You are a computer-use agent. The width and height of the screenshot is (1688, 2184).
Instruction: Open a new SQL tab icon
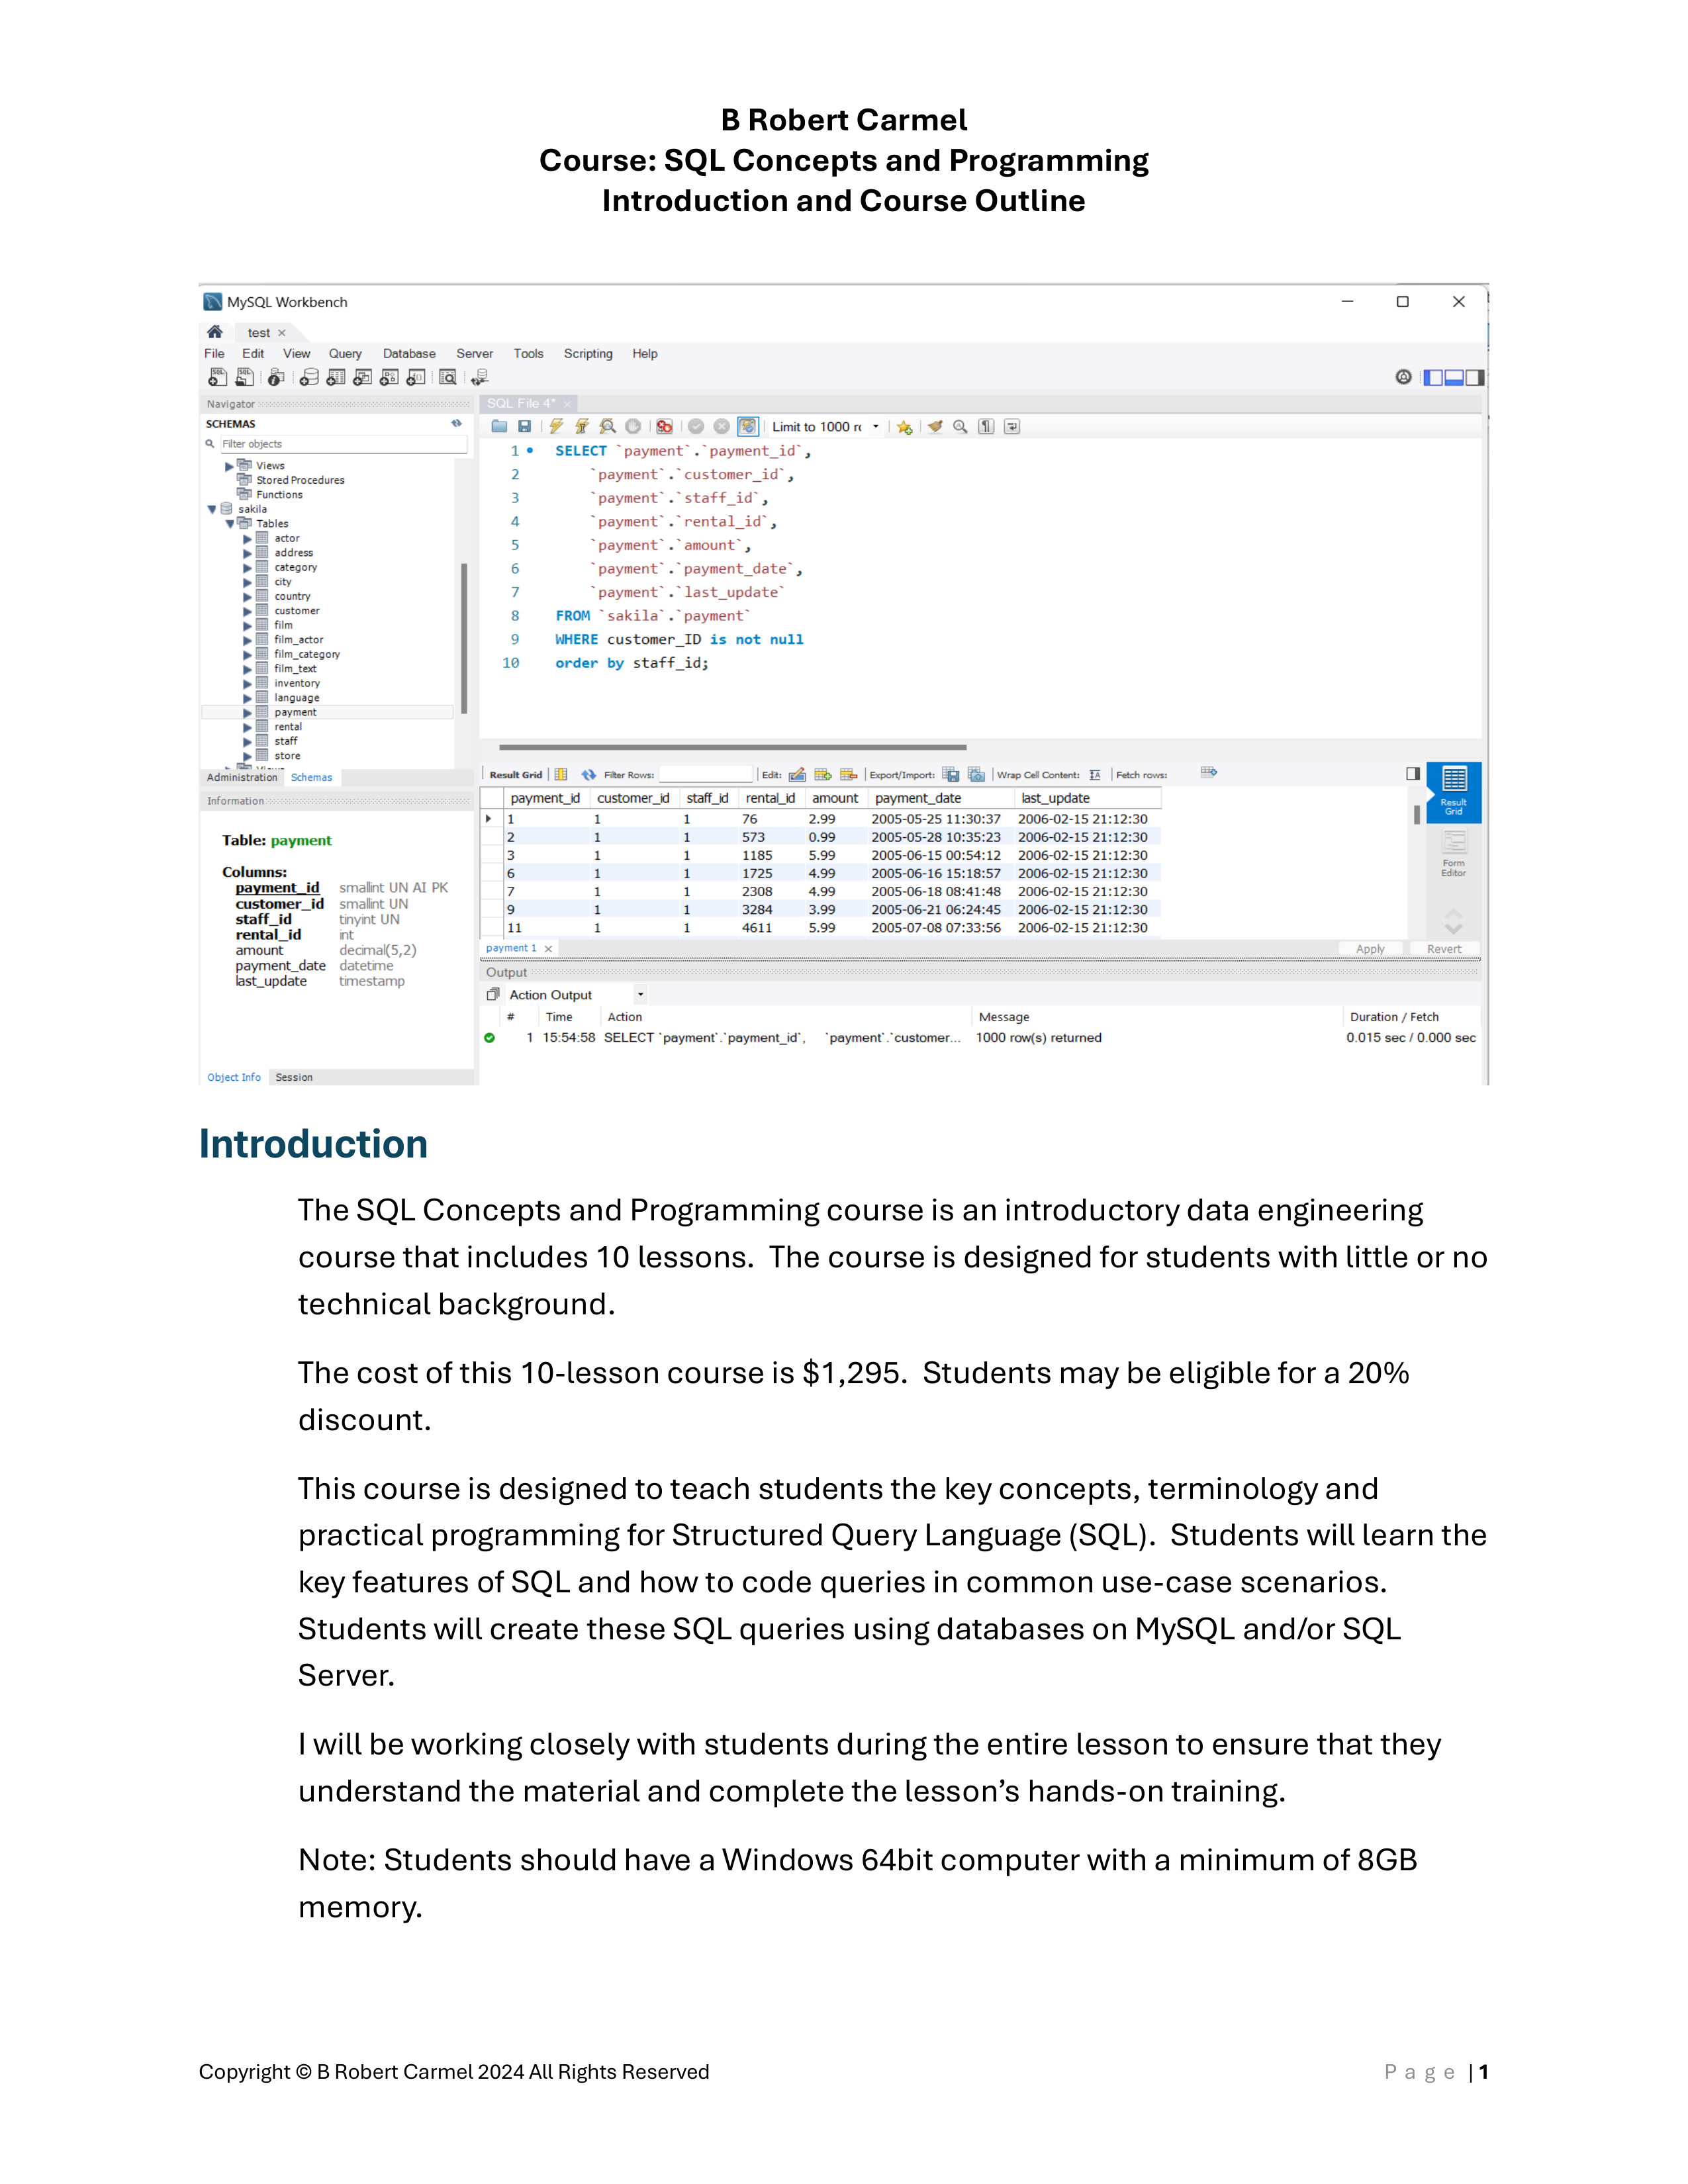(217, 378)
